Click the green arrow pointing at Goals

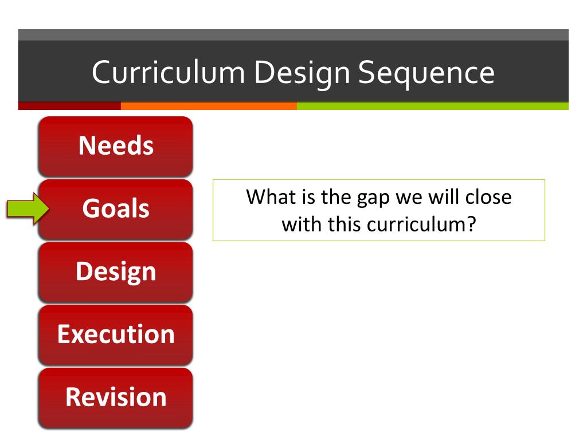click(x=28, y=209)
